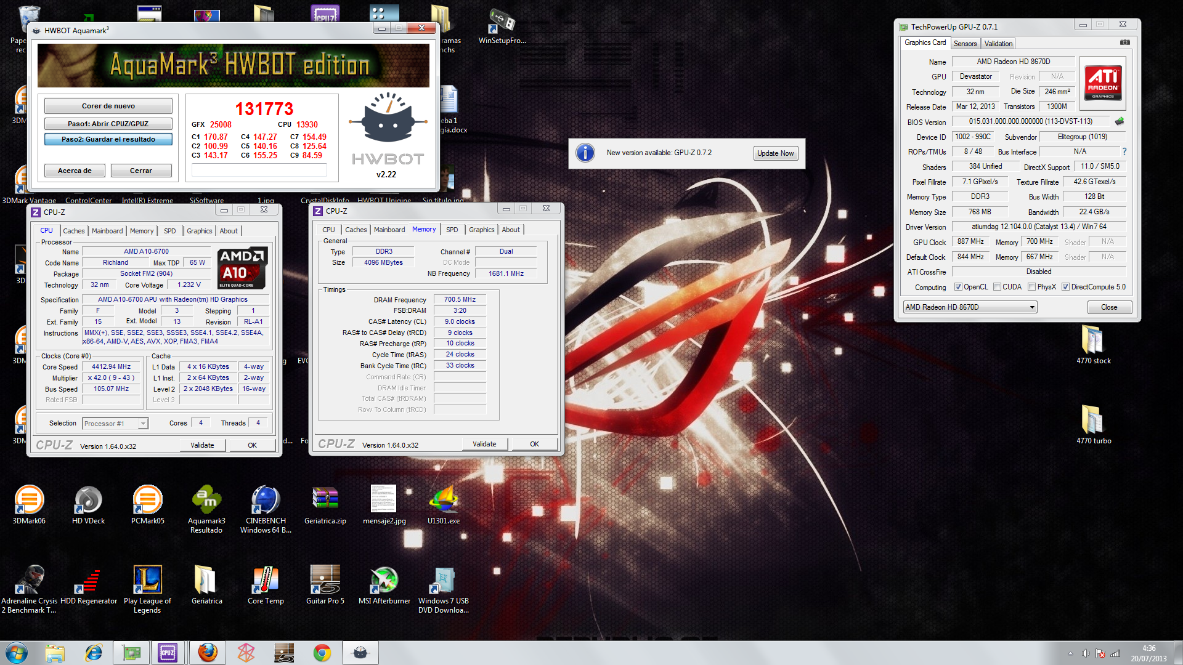Open the CPU tab in right CPU-Z
This screenshot has width=1183, height=665.
pos(328,230)
